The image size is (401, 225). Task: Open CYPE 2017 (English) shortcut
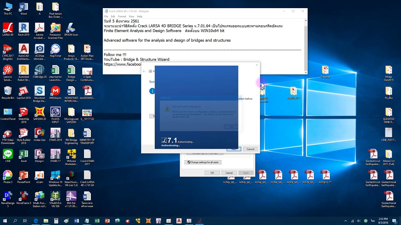[8, 52]
